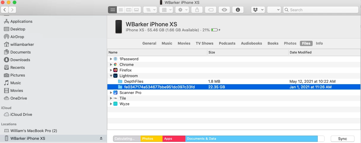This screenshot has width=361, height=143.
Task: Eject WBarker iPhone XS from sidebar
Action: tap(101, 138)
